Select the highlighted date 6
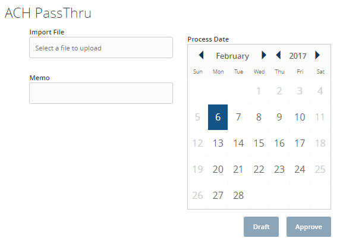 pos(218,117)
